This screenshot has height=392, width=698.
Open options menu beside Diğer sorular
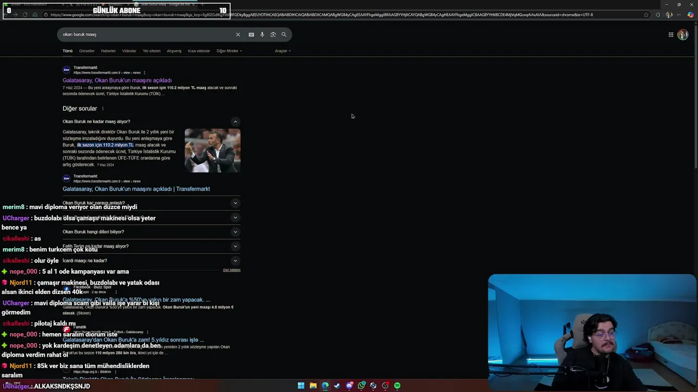click(x=103, y=108)
